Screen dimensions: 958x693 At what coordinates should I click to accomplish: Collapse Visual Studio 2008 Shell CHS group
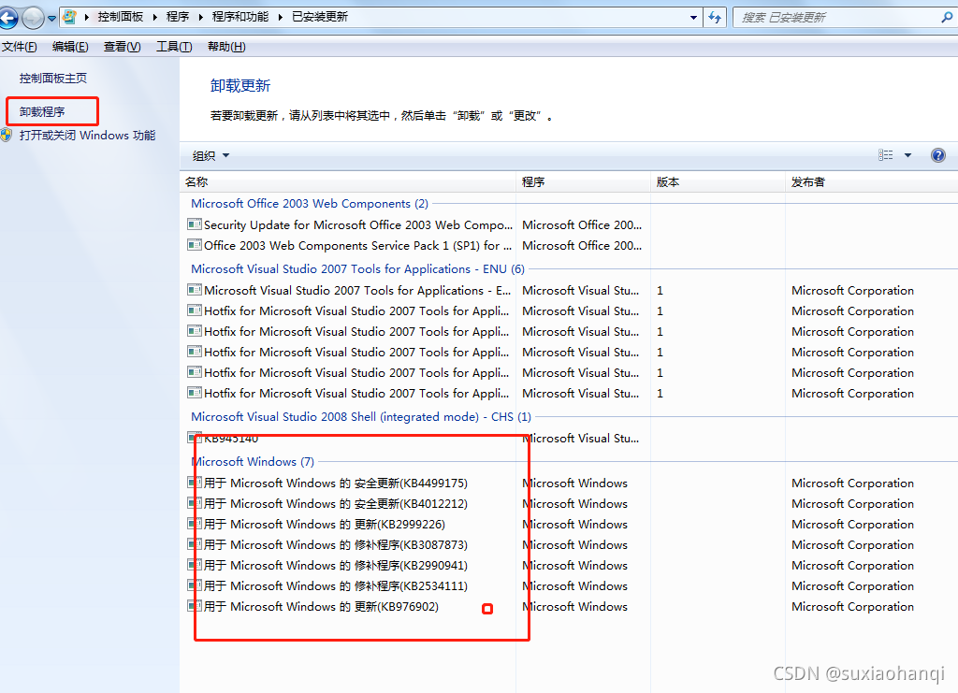(361, 416)
